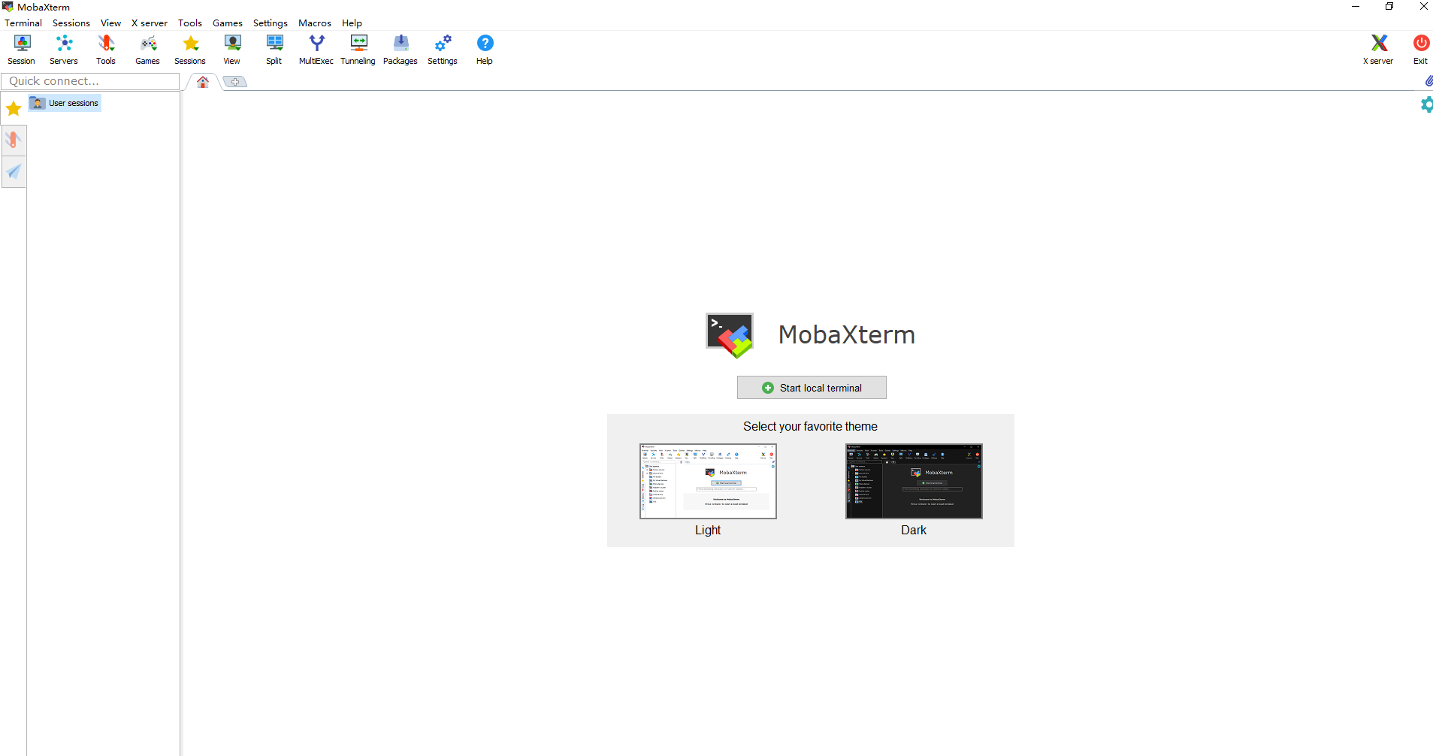
Task: Open the Help question mark toolbar icon
Action: coord(485,50)
